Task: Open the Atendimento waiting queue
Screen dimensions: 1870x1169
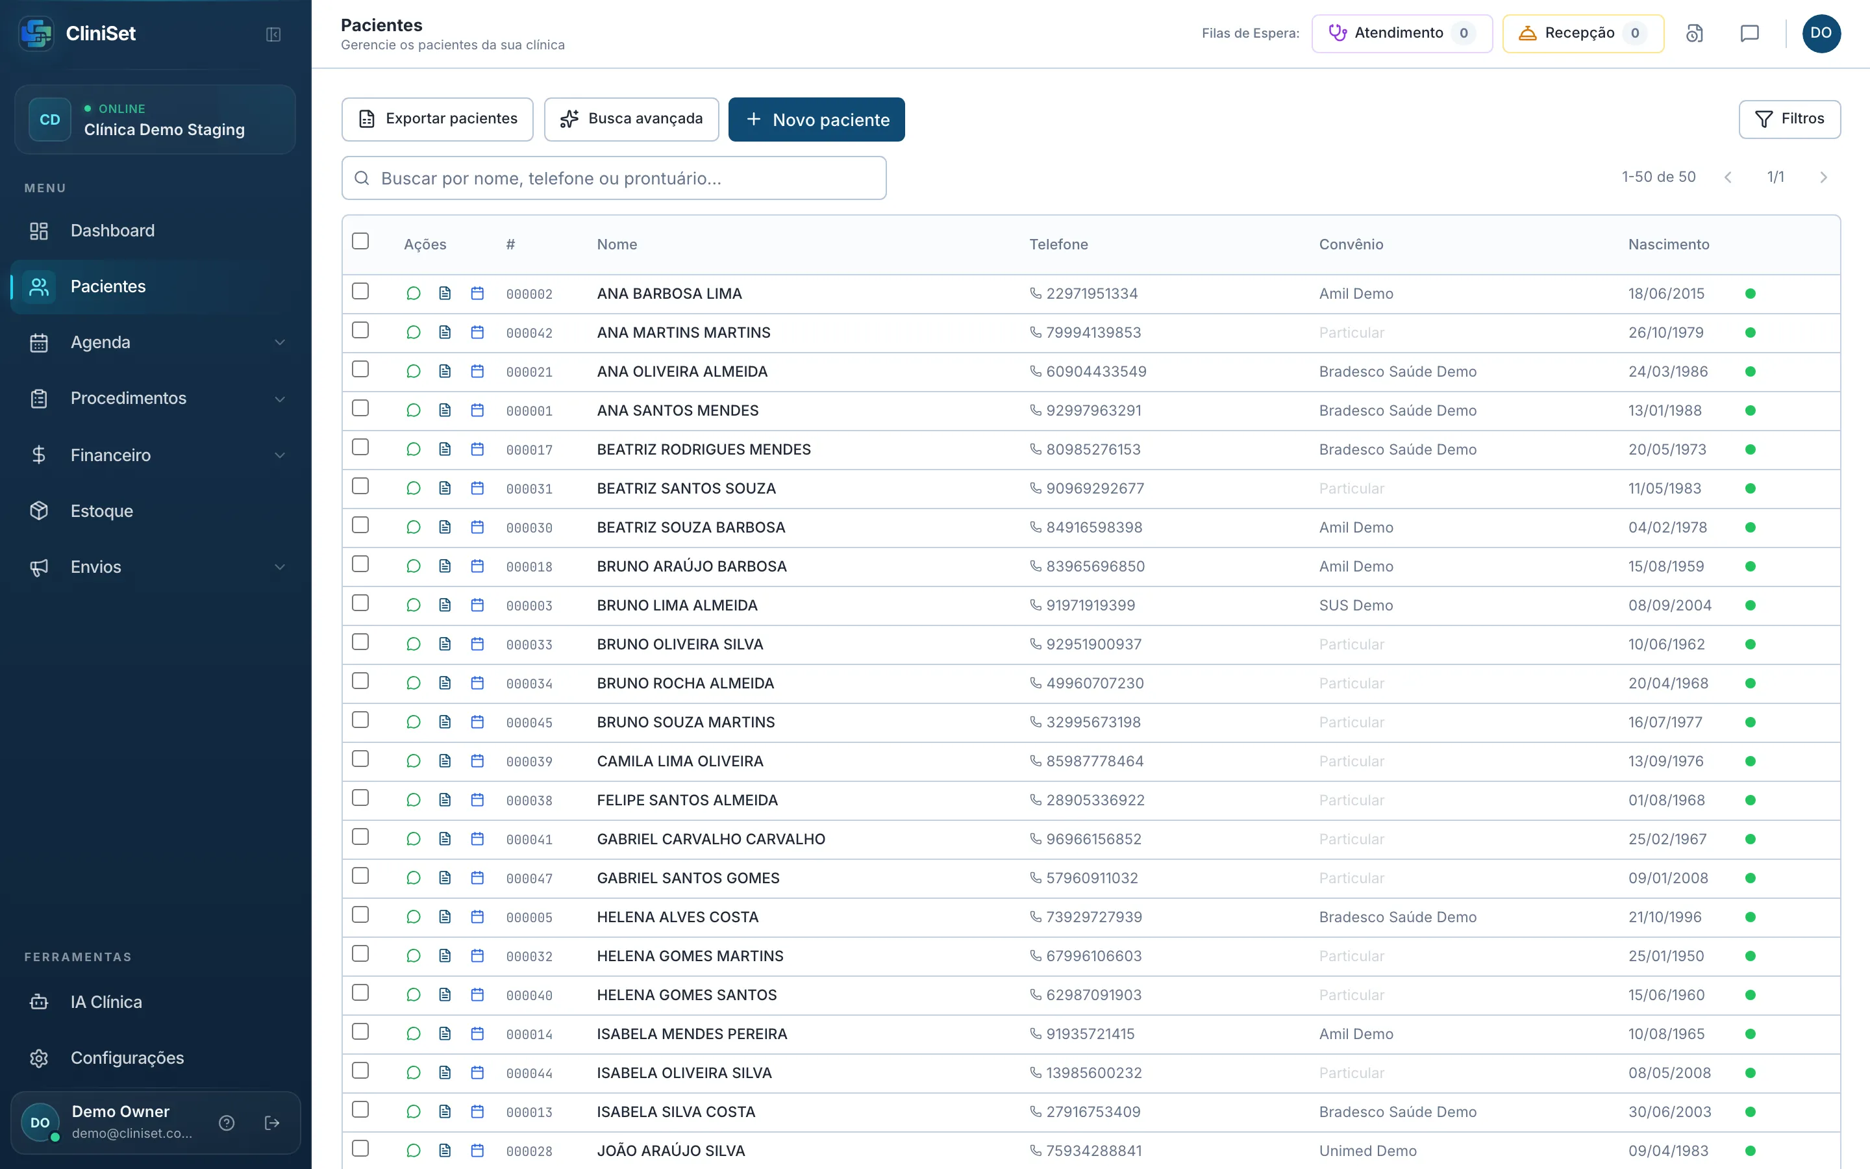Action: (x=1402, y=33)
